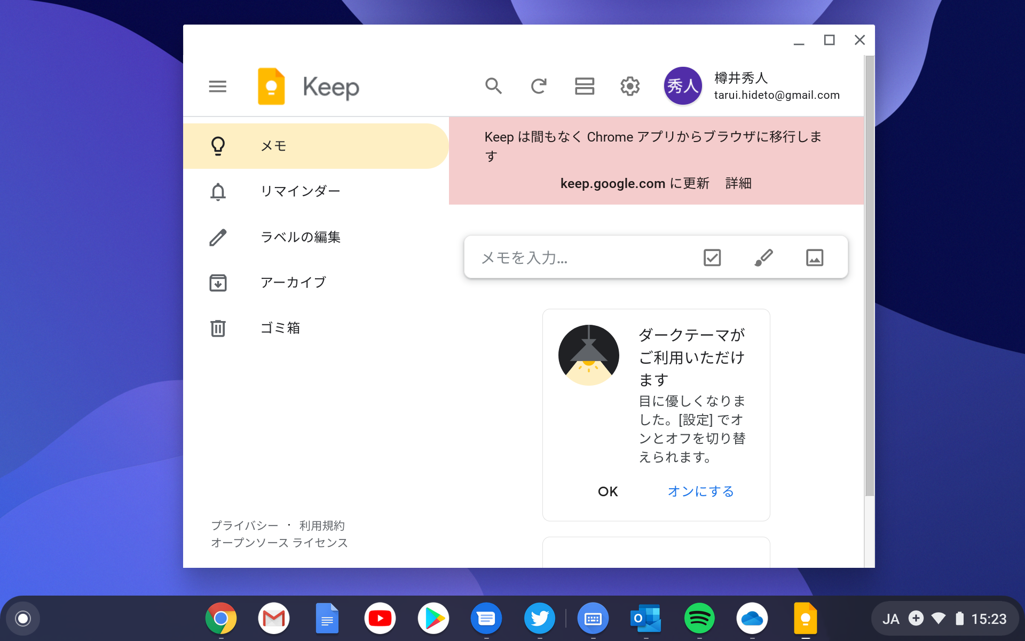Viewport: 1025px width, 641px height.
Task: Select ラベルの編集 in the sidebar
Action: click(301, 237)
